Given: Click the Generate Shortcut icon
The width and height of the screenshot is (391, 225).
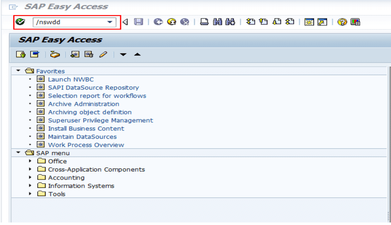Looking at the screenshot, I should 322,22.
